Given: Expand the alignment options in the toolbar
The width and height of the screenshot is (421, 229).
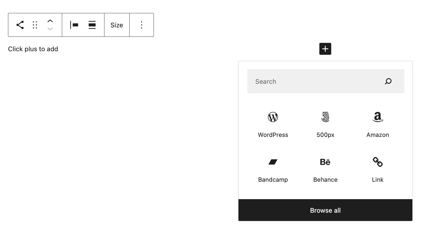Looking at the screenshot, I should pos(74,25).
